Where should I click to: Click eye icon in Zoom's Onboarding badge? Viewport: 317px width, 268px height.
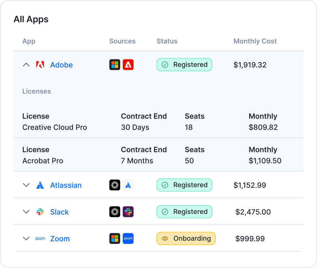(x=165, y=238)
